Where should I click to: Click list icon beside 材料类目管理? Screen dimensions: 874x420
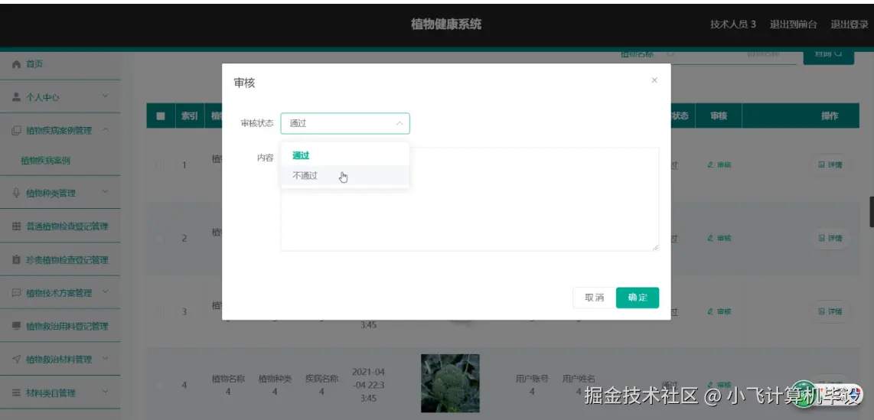point(16,392)
